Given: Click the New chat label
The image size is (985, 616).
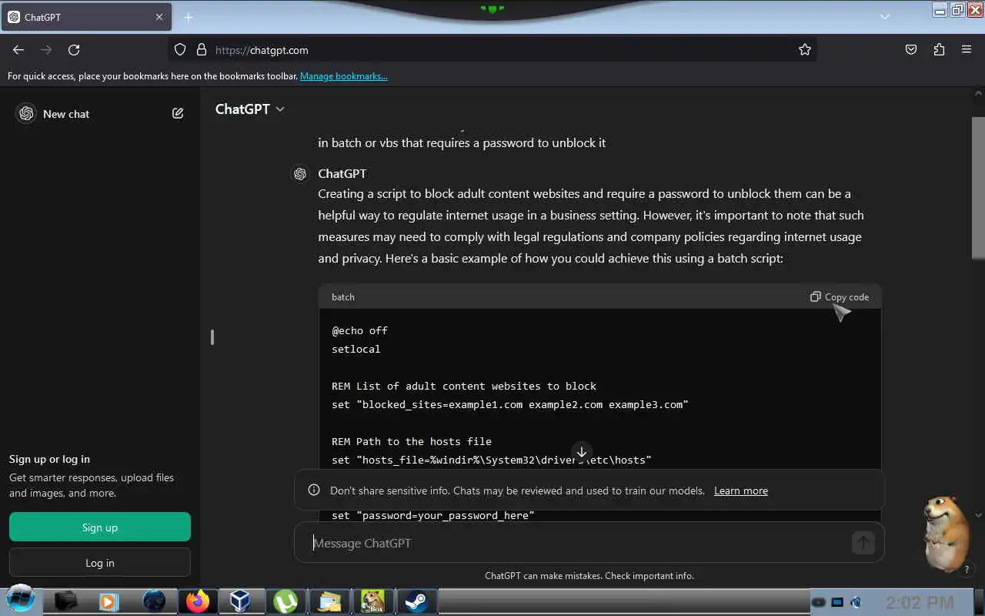Looking at the screenshot, I should [66, 114].
